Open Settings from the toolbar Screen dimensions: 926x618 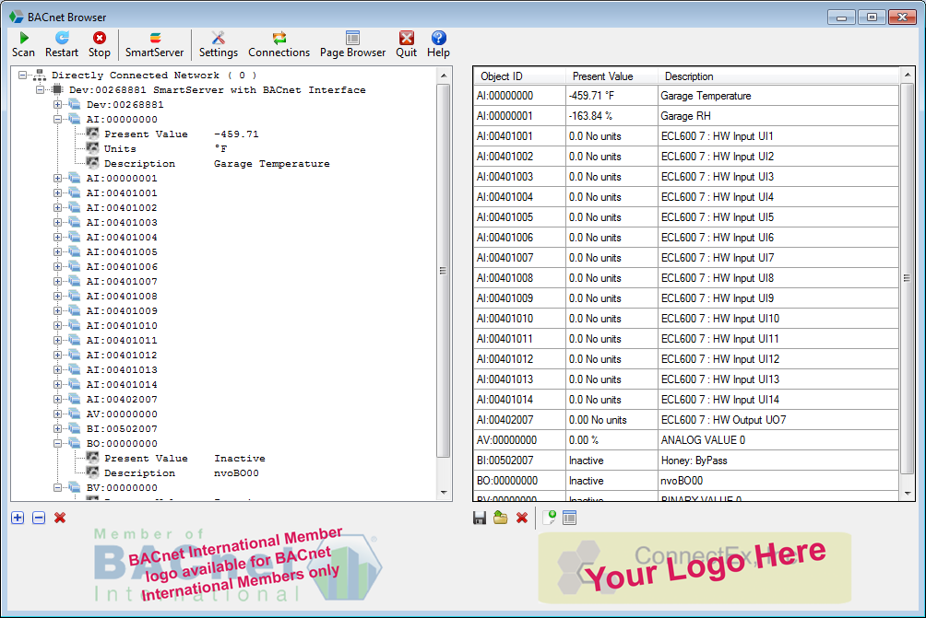click(218, 45)
